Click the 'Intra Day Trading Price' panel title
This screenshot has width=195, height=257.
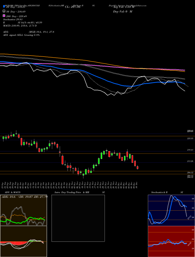(68, 192)
